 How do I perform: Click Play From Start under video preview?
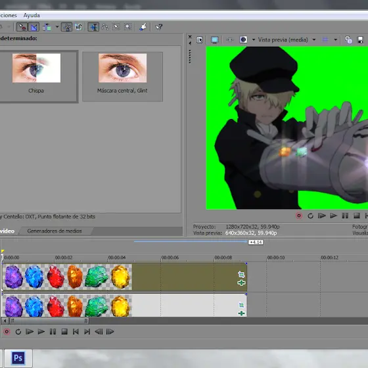point(321,216)
